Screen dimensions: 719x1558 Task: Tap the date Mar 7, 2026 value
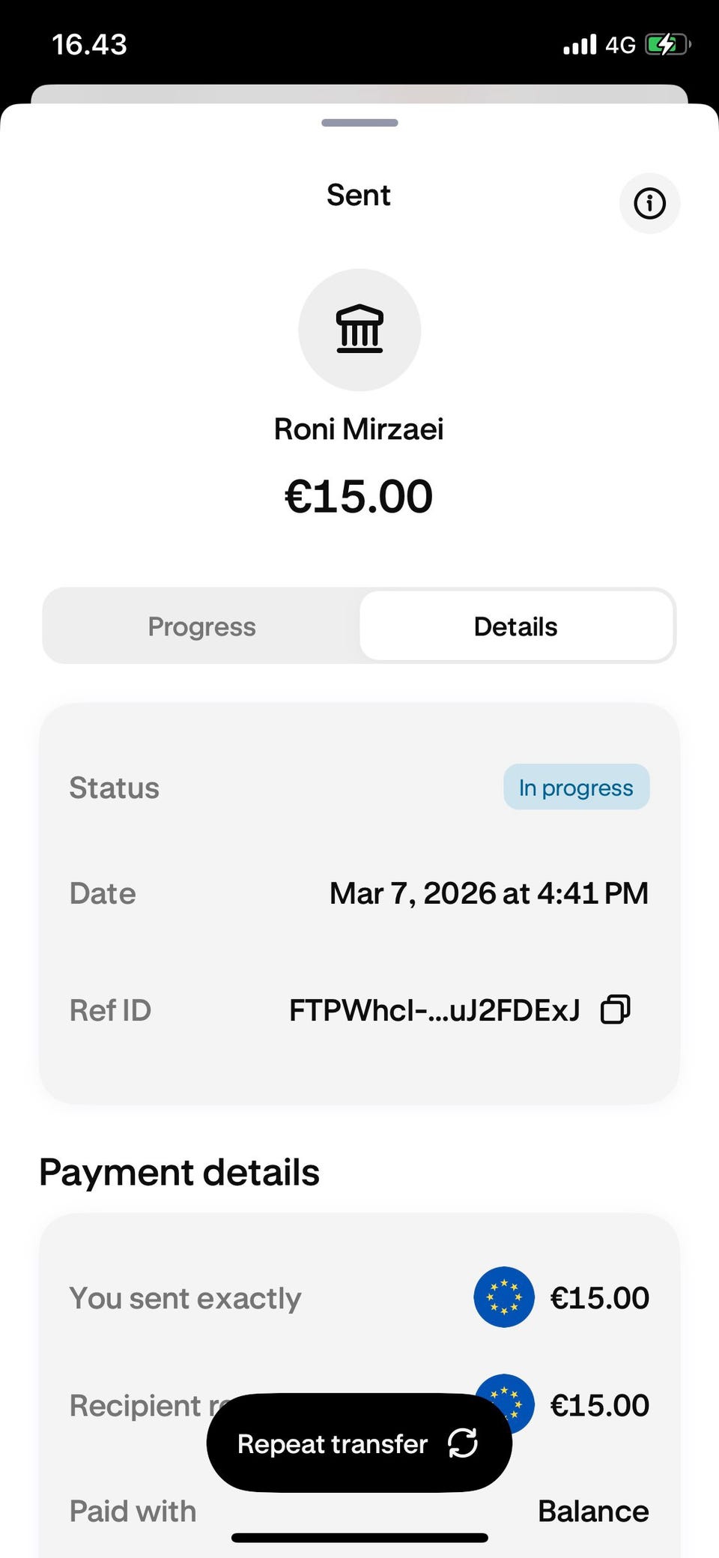coord(488,893)
